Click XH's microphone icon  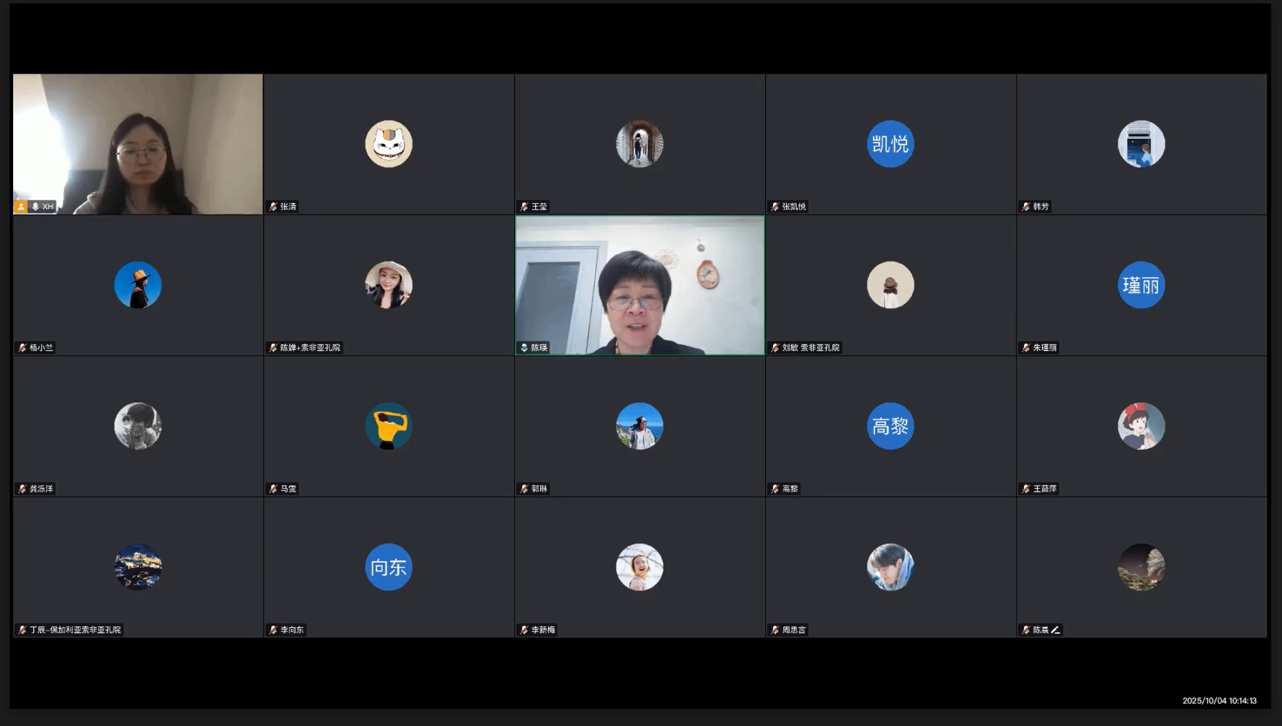[36, 207]
